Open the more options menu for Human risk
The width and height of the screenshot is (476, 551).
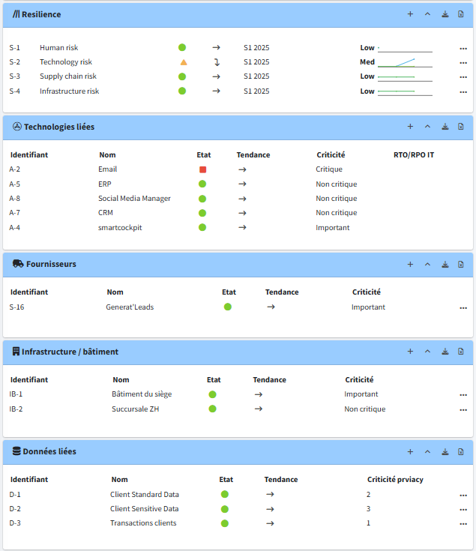tap(463, 48)
